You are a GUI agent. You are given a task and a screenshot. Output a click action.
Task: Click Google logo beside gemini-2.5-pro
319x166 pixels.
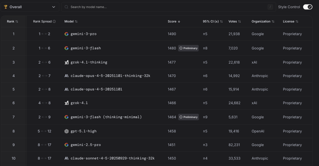pos(66,145)
